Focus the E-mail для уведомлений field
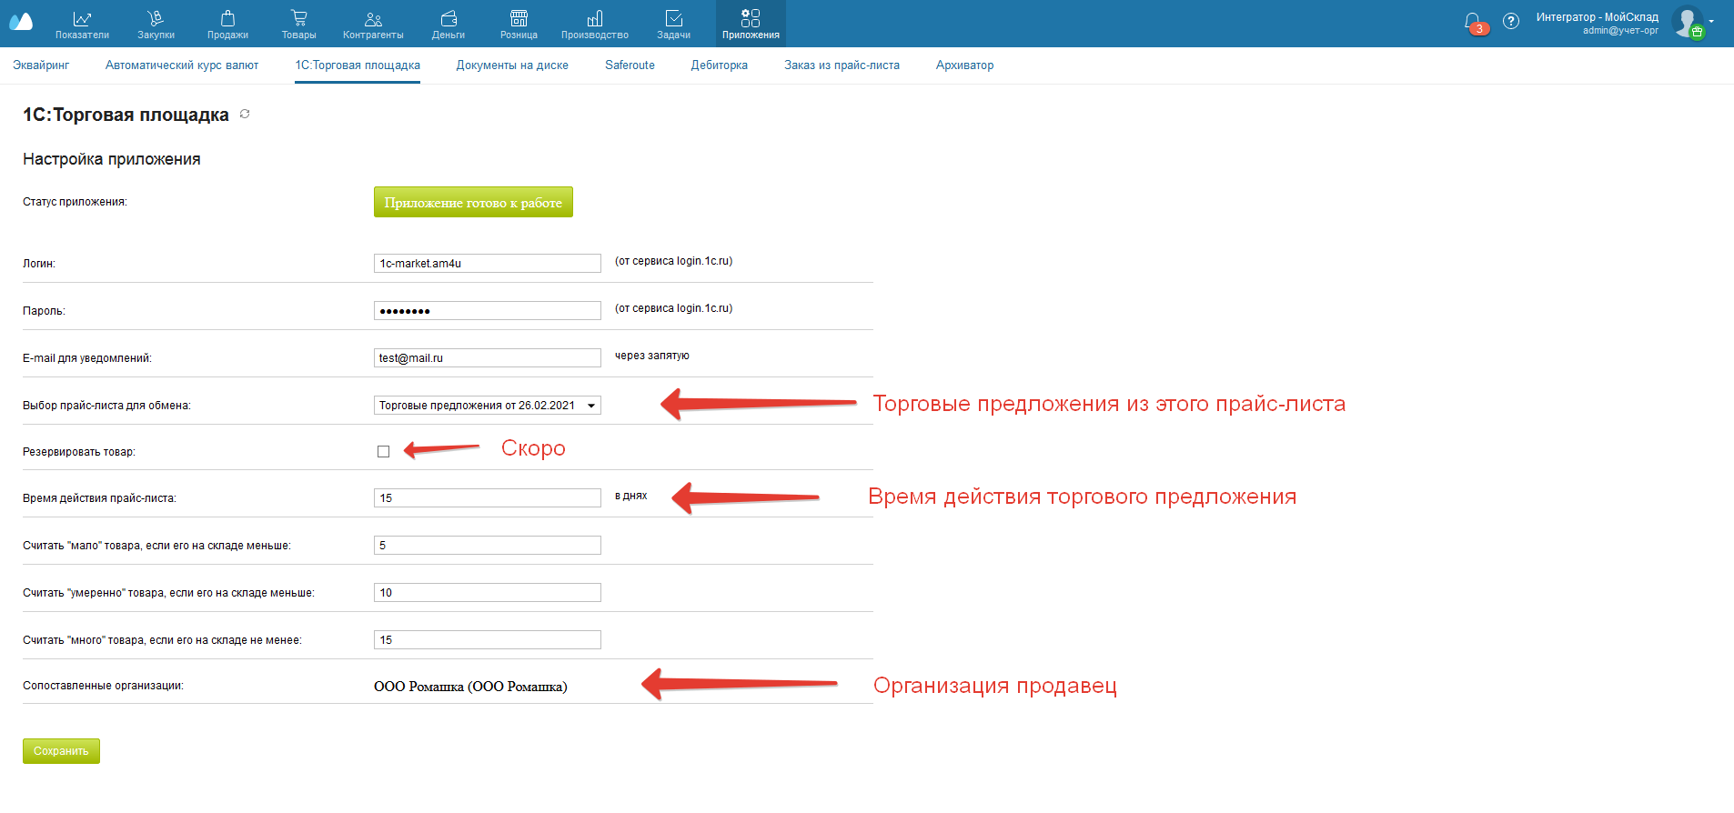This screenshot has width=1734, height=813. click(488, 358)
